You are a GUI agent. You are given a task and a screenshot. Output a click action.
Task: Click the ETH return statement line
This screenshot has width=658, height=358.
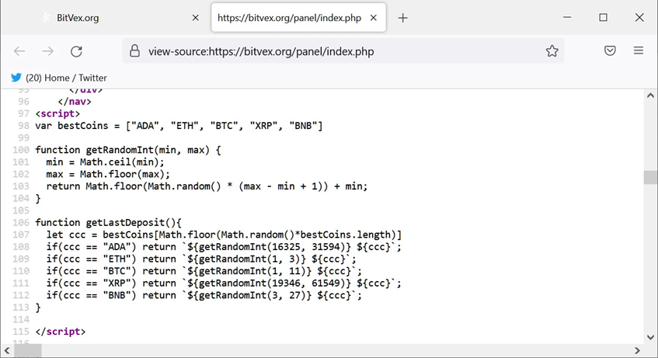201,259
